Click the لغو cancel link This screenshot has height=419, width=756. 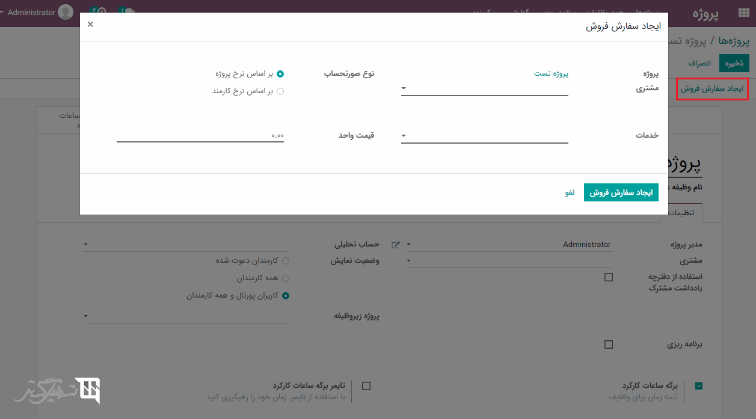point(570,192)
